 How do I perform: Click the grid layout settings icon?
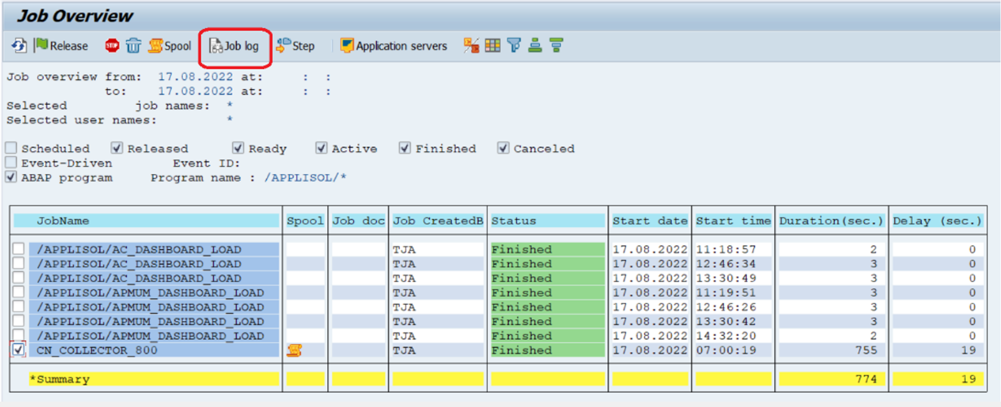point(493,46)
